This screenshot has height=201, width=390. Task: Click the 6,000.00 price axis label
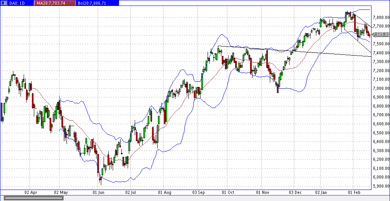[x=381, y=177]
